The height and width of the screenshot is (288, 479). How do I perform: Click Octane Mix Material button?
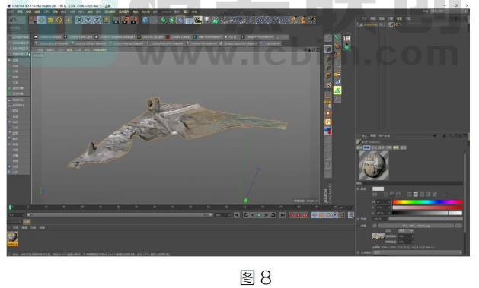coord(202,43)
